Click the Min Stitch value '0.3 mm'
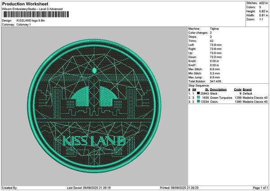 pos(215,73)
